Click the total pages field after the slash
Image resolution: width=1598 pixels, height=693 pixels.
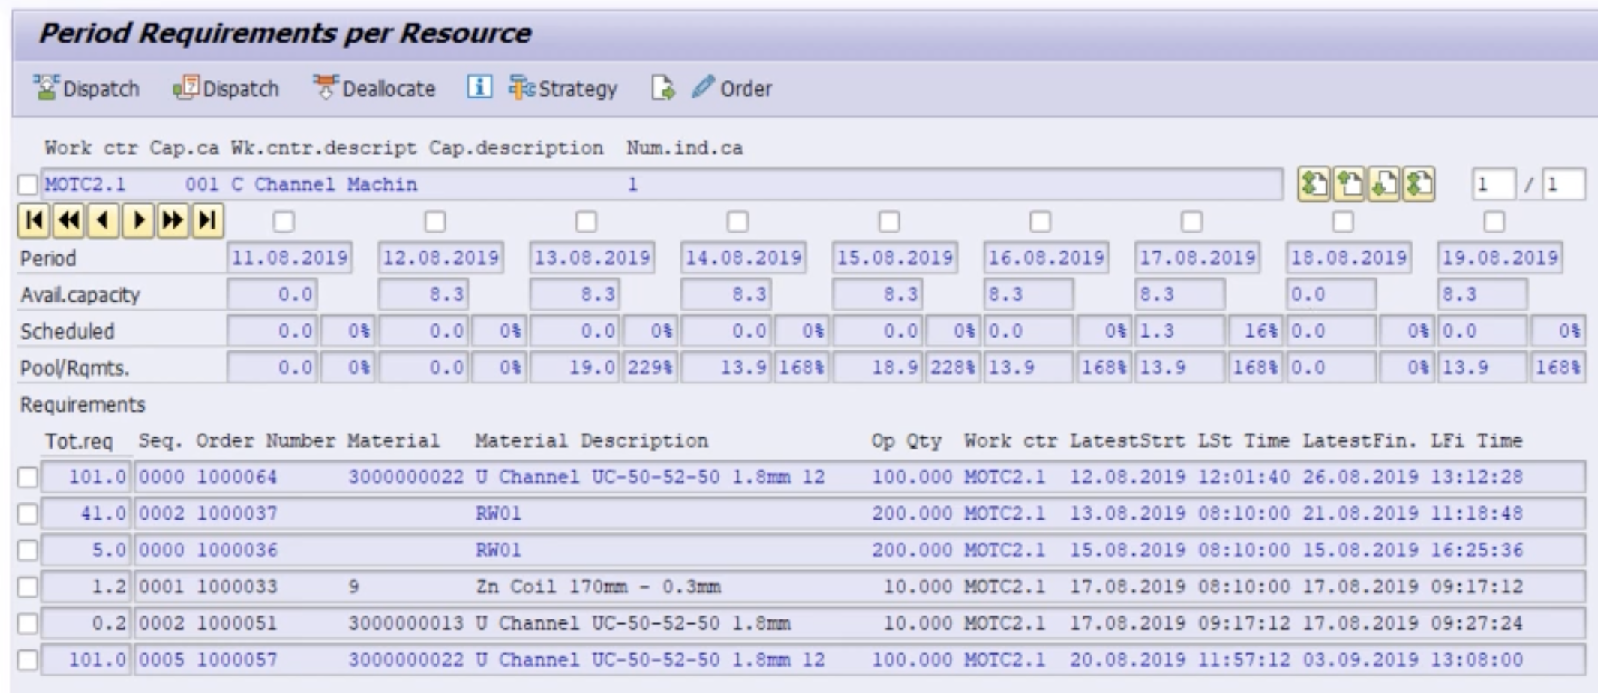[1563, 184]
